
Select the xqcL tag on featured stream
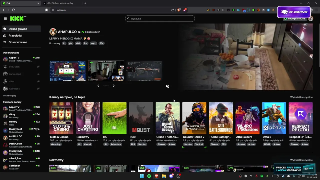tap(93, 43)
